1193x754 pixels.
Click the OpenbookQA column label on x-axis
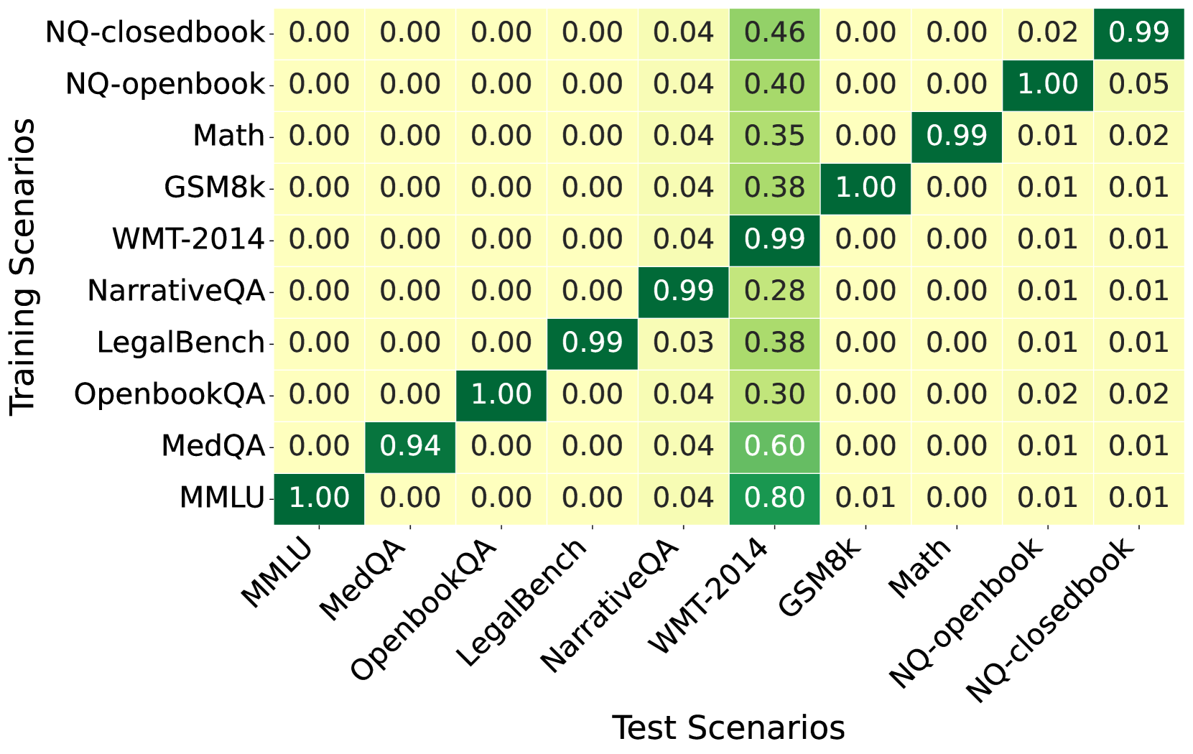click(x=424, y=609)
